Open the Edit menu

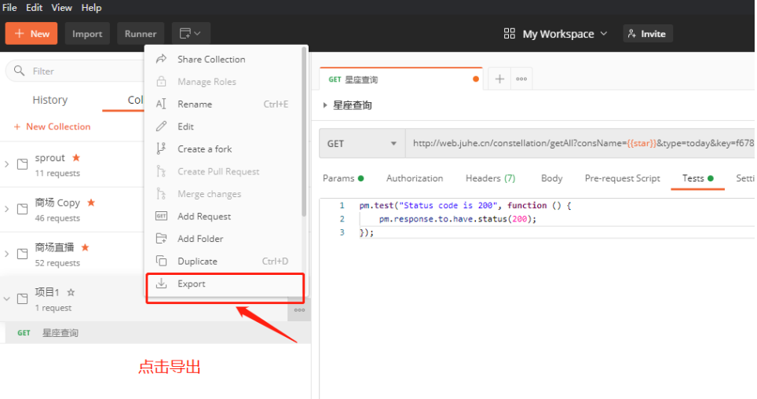tap(34, 8)
